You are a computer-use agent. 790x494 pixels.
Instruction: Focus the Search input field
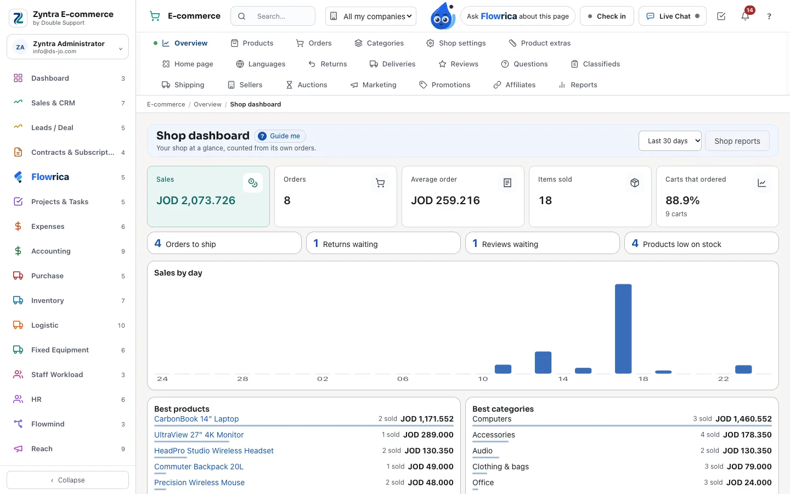pyautogui.click(x=273, y=16)
